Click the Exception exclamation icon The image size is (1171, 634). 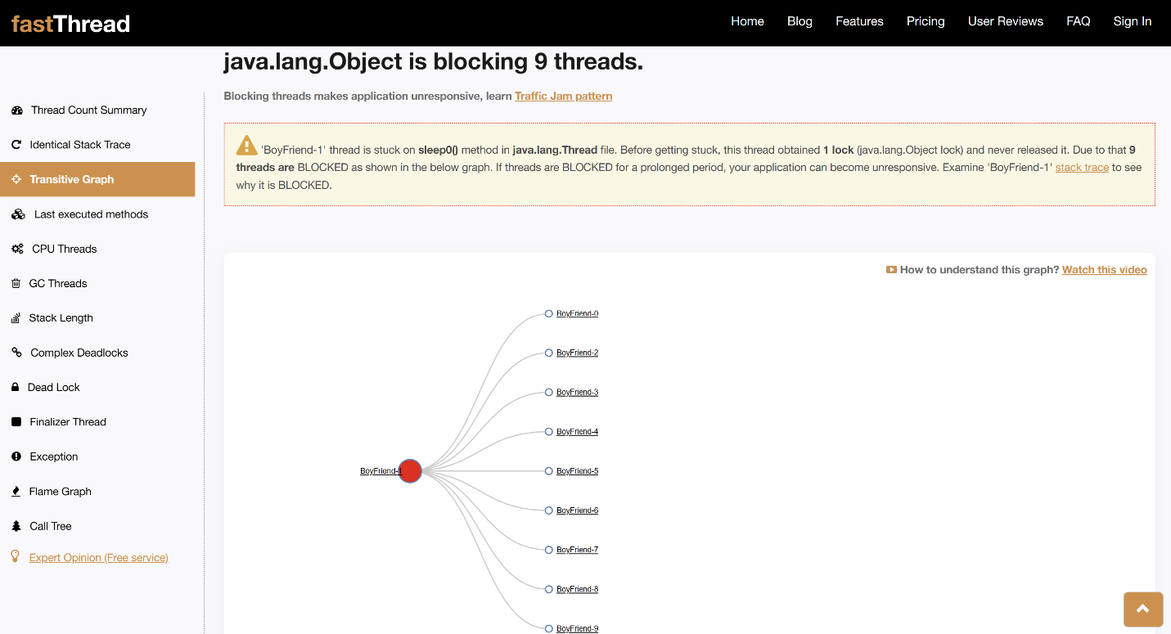point(16,456)
